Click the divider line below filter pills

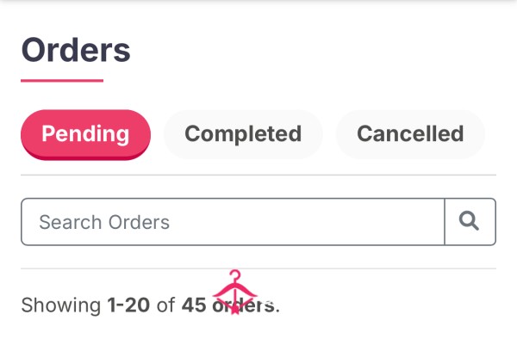point(258,176)
